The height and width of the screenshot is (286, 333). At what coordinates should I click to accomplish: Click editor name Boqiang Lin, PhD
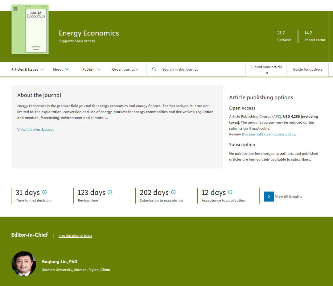[60, 262]
